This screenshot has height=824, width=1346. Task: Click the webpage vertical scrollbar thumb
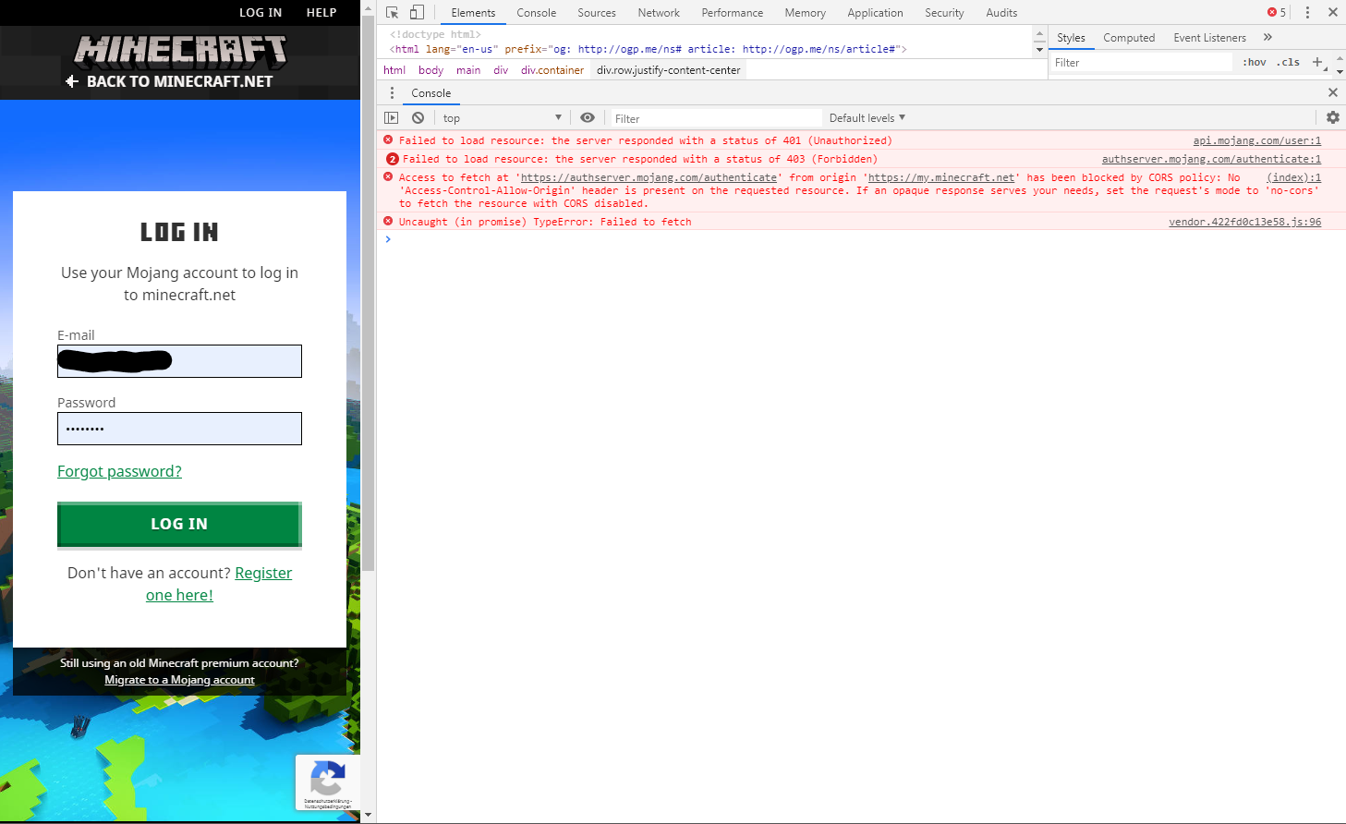coord(369,293)
